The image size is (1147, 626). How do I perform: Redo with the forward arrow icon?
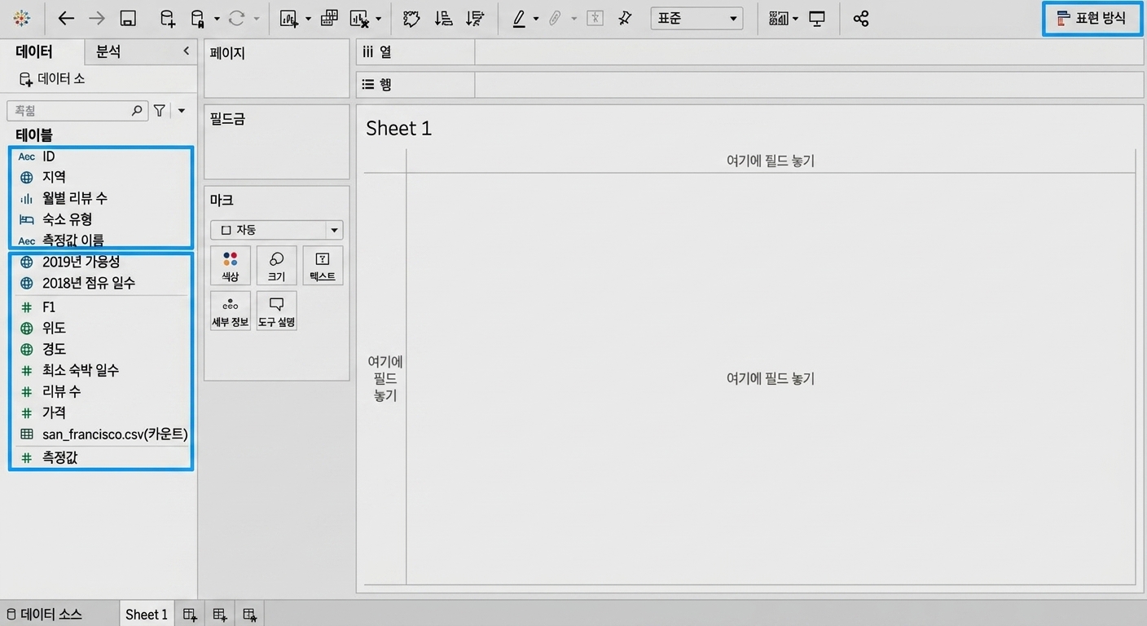tap(97, 18)
